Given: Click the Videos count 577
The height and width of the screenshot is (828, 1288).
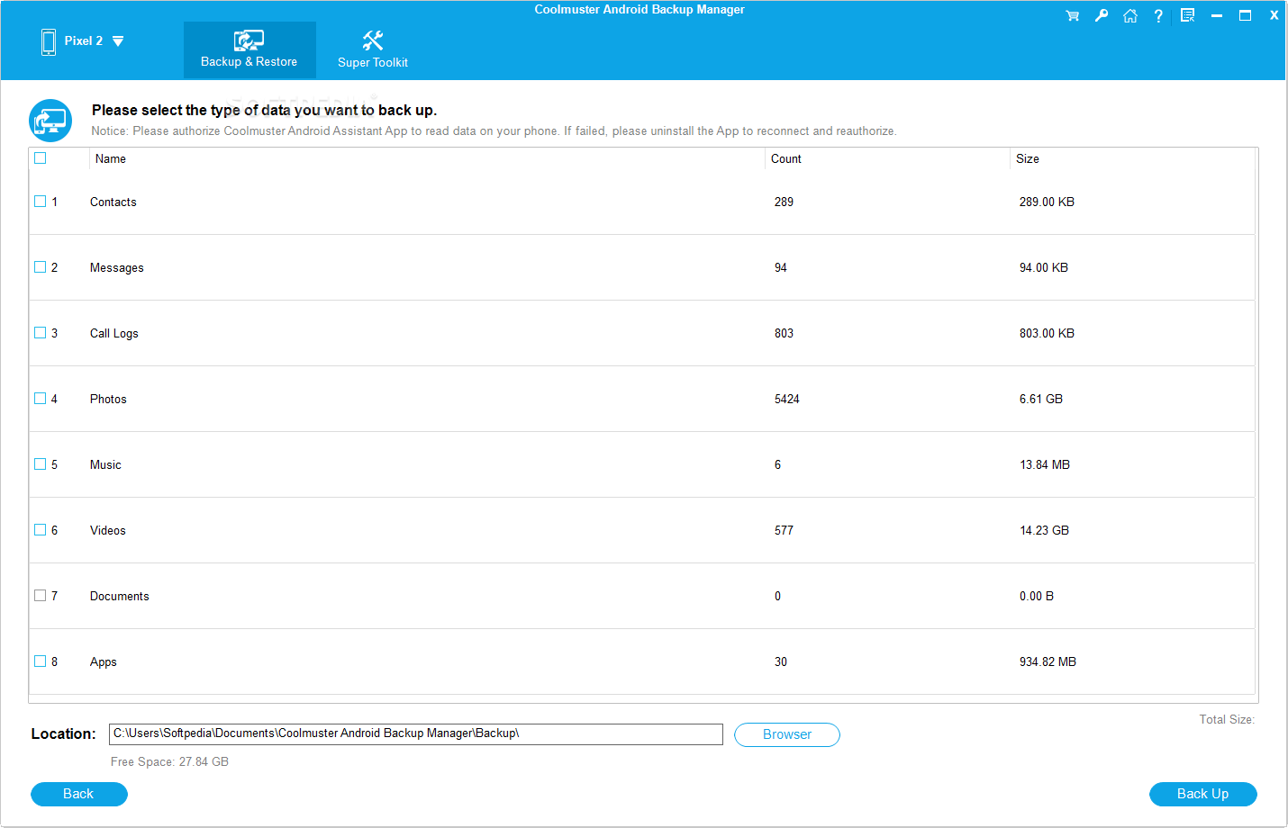Looking at the screenshot, I should pos(784,531).
